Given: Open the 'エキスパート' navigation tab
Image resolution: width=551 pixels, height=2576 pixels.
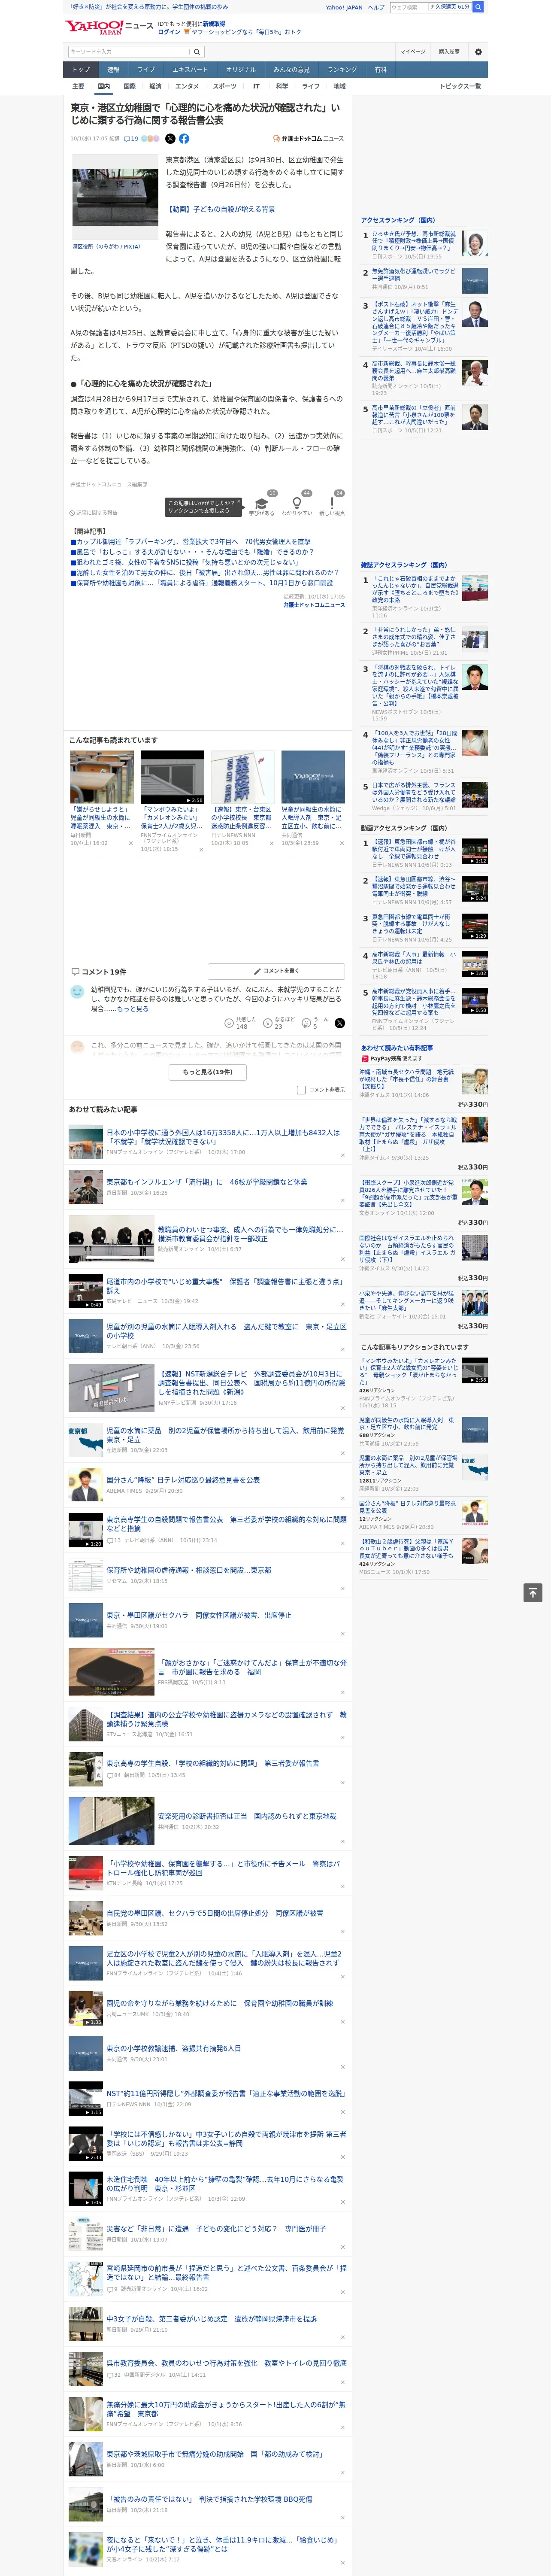Looking at the screenshot, I should [190, 70].
